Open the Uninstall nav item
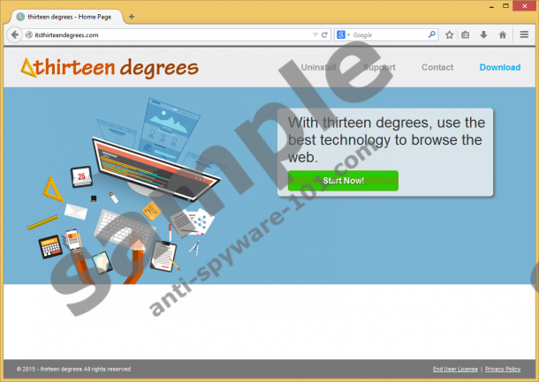 (x=318, y=67)
